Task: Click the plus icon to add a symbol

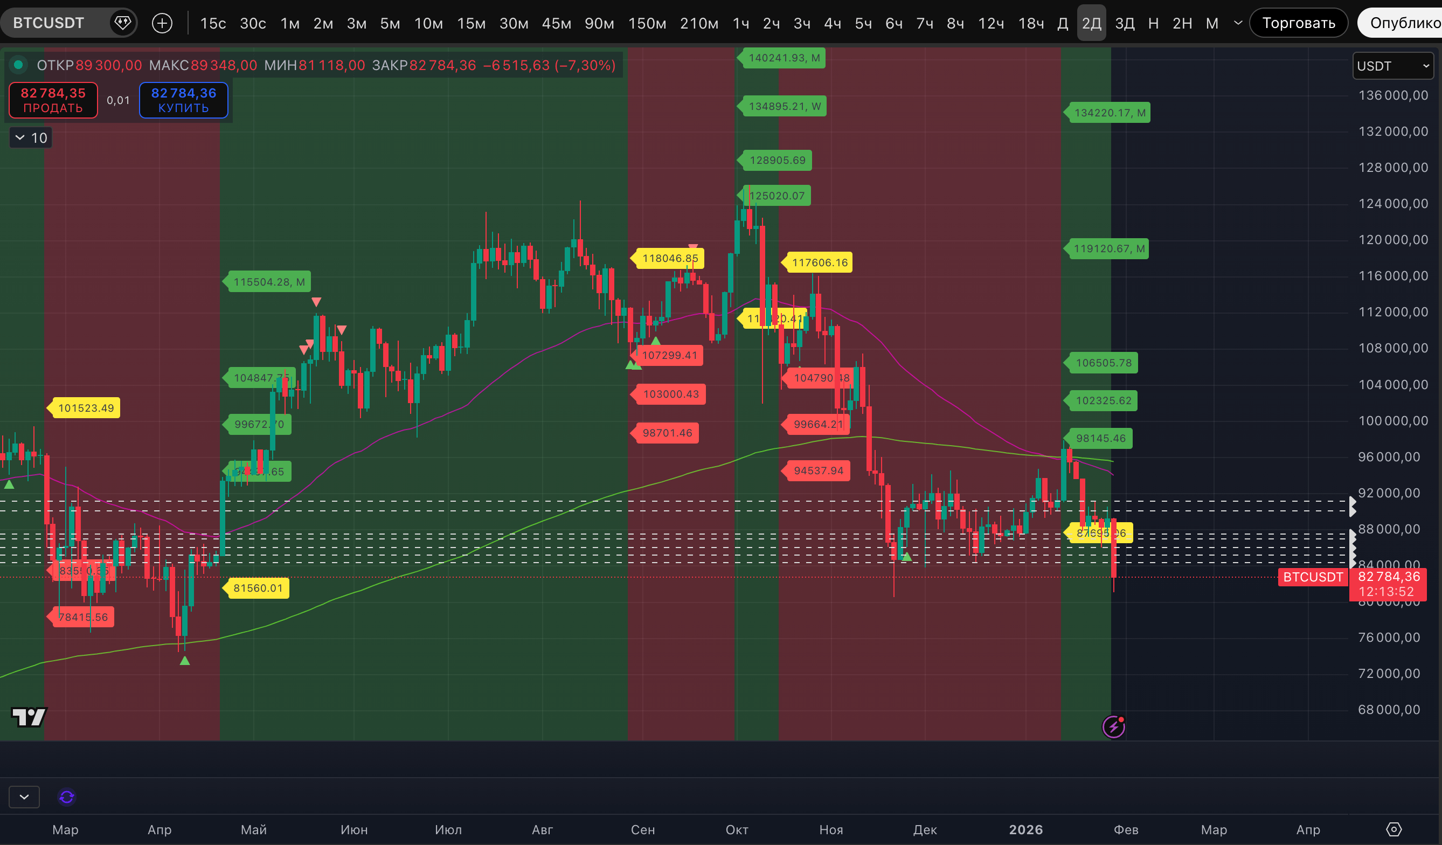Action: (x=162, y=23)
